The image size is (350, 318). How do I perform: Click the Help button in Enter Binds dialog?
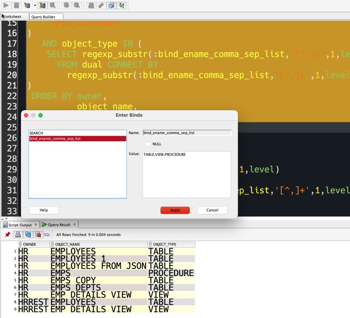(44, 210)
